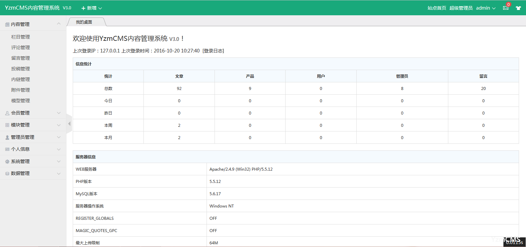The image size is (526, 247).
Task: Expand the 系统管理 section chevron
Action: (59, 161)
